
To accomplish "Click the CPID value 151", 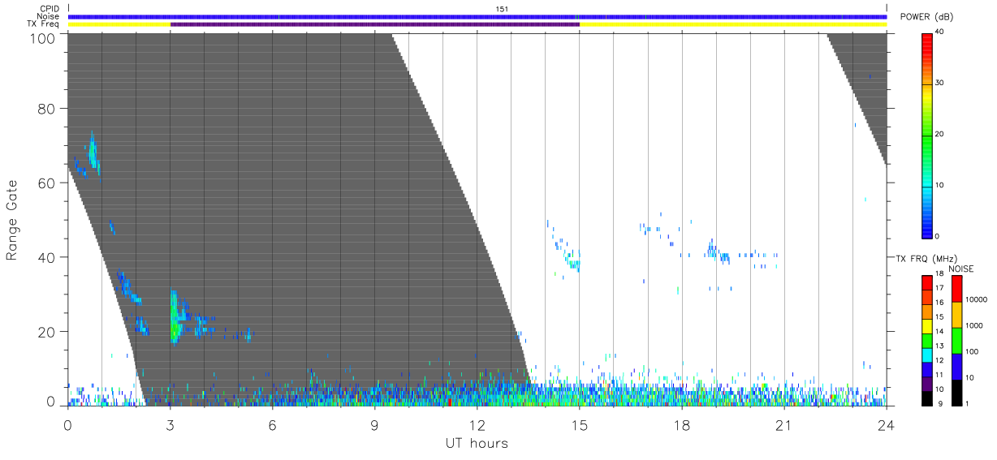I will [502, 9].
